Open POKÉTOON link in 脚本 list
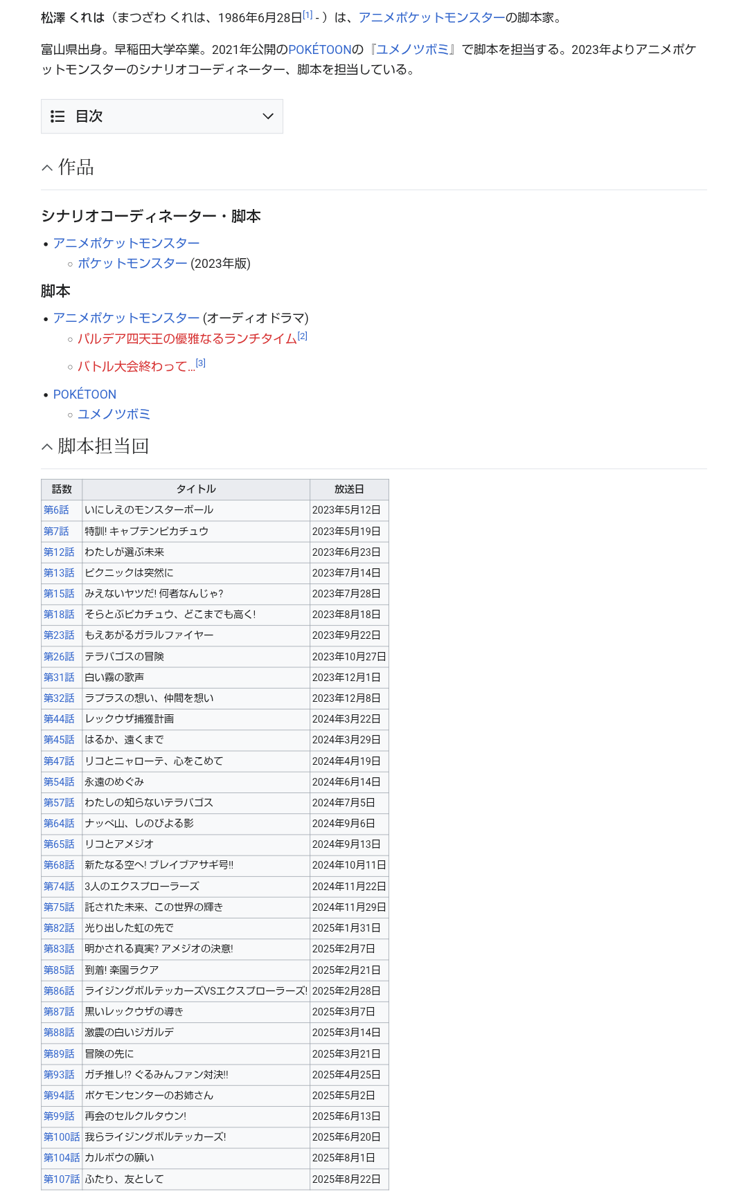The width and height of the screenshot is (748, 1196). 84,395
